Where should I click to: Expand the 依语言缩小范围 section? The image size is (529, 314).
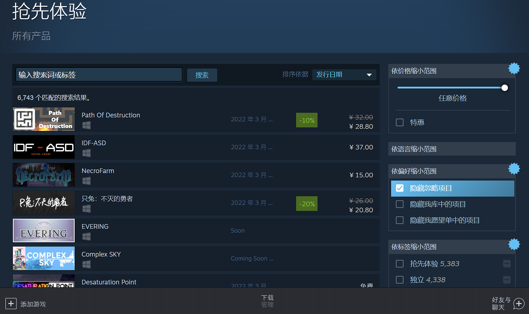(451, 149)
